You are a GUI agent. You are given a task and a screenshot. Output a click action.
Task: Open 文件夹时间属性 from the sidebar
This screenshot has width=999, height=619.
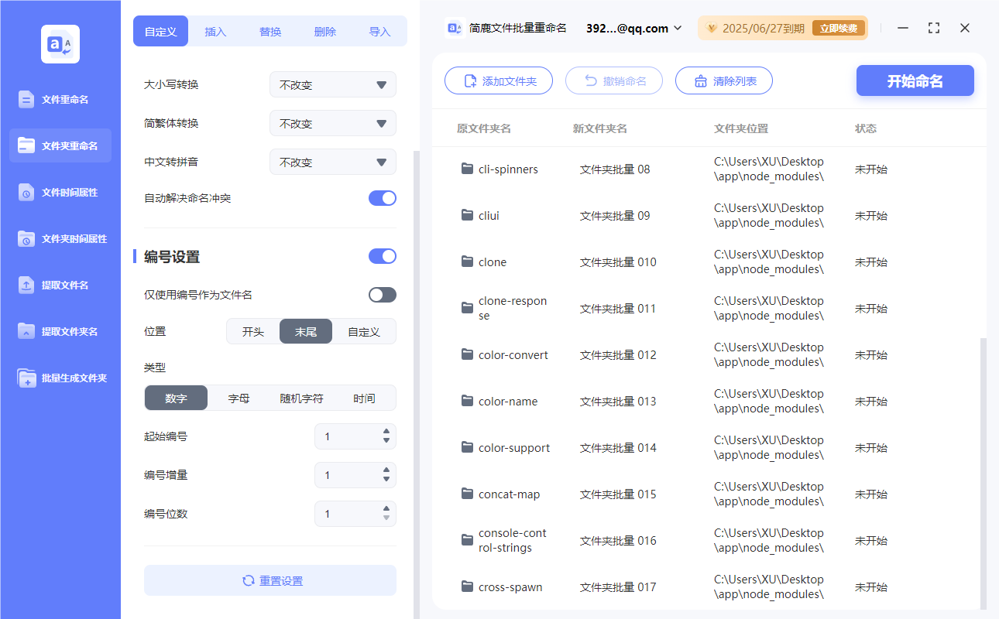[60, 238]
